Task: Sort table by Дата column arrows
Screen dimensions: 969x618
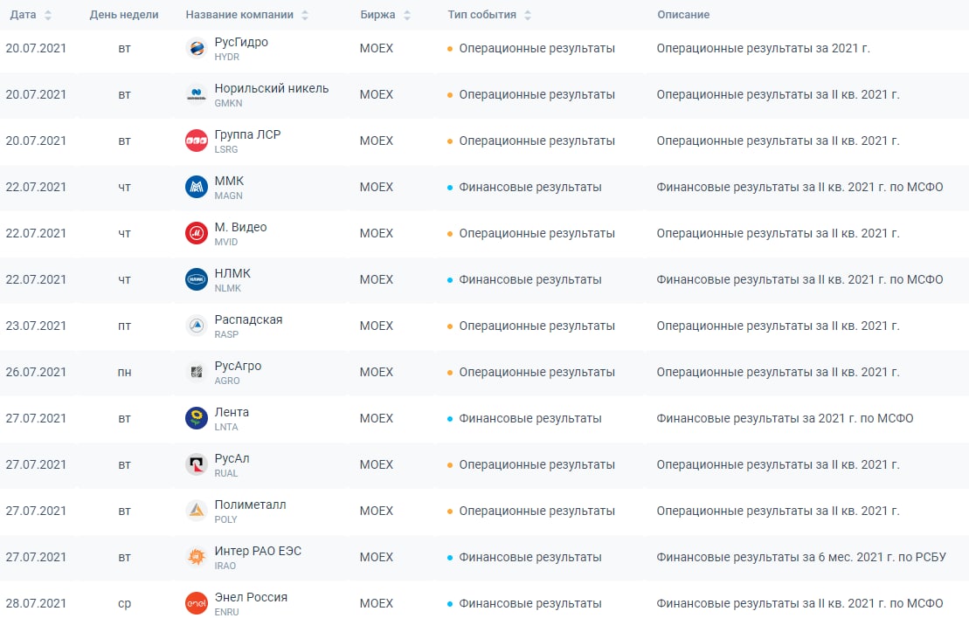Action: tap(47, 16)
